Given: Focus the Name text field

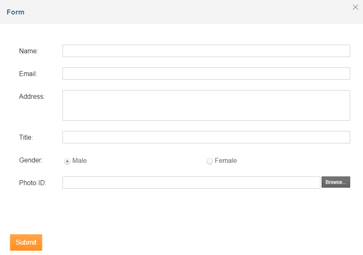Looking at the screenshot, I should pyautogui.click(x=206, y=51).
